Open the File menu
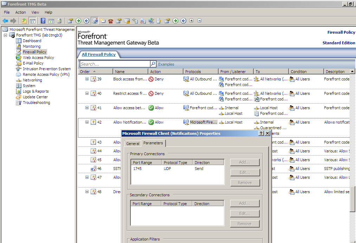356x243 pixels. tap(7, 12)
